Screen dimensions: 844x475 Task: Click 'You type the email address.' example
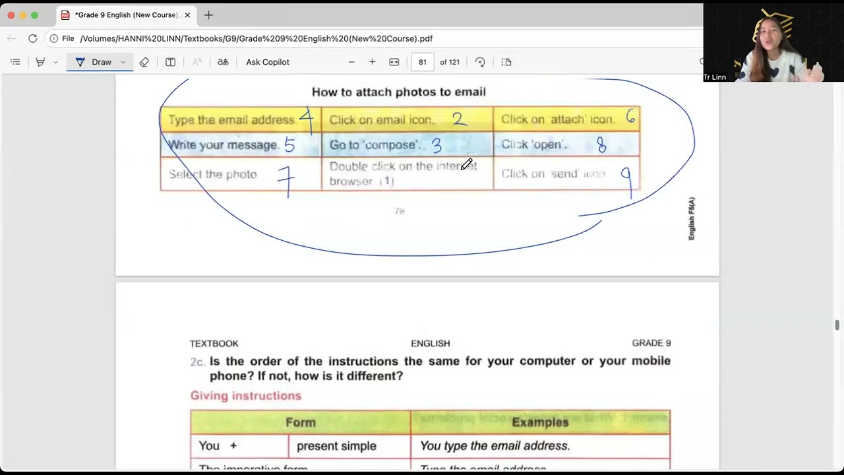[495, 446]
